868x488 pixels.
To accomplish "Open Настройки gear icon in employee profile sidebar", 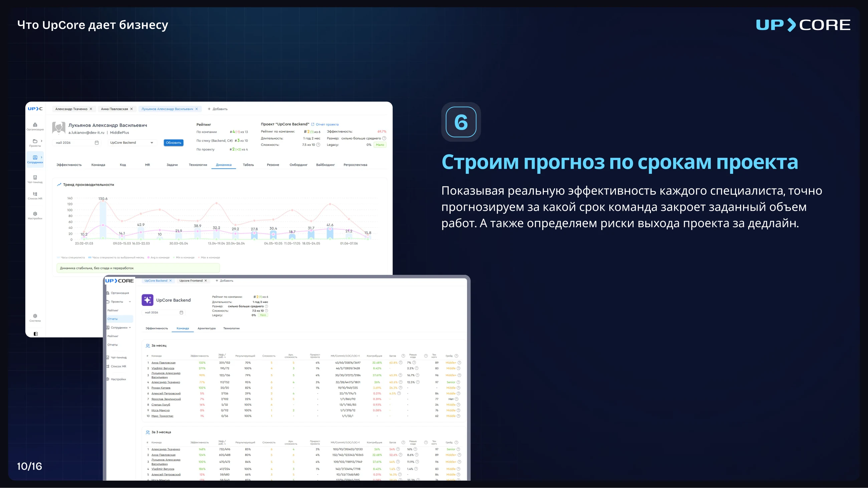I will [x=35, y=213].
